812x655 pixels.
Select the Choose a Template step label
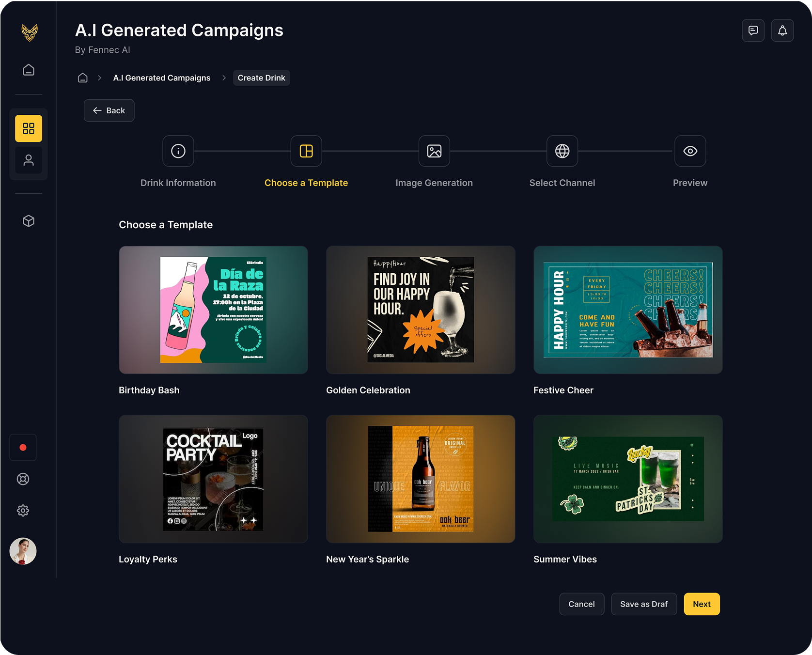[306, 183]
